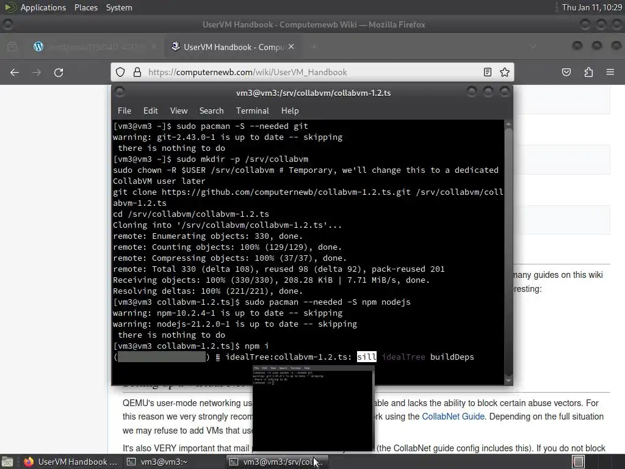This screenshot has height=469, width=625.
Task: Reload the page in Firefox
Action: tap(59, 72)
